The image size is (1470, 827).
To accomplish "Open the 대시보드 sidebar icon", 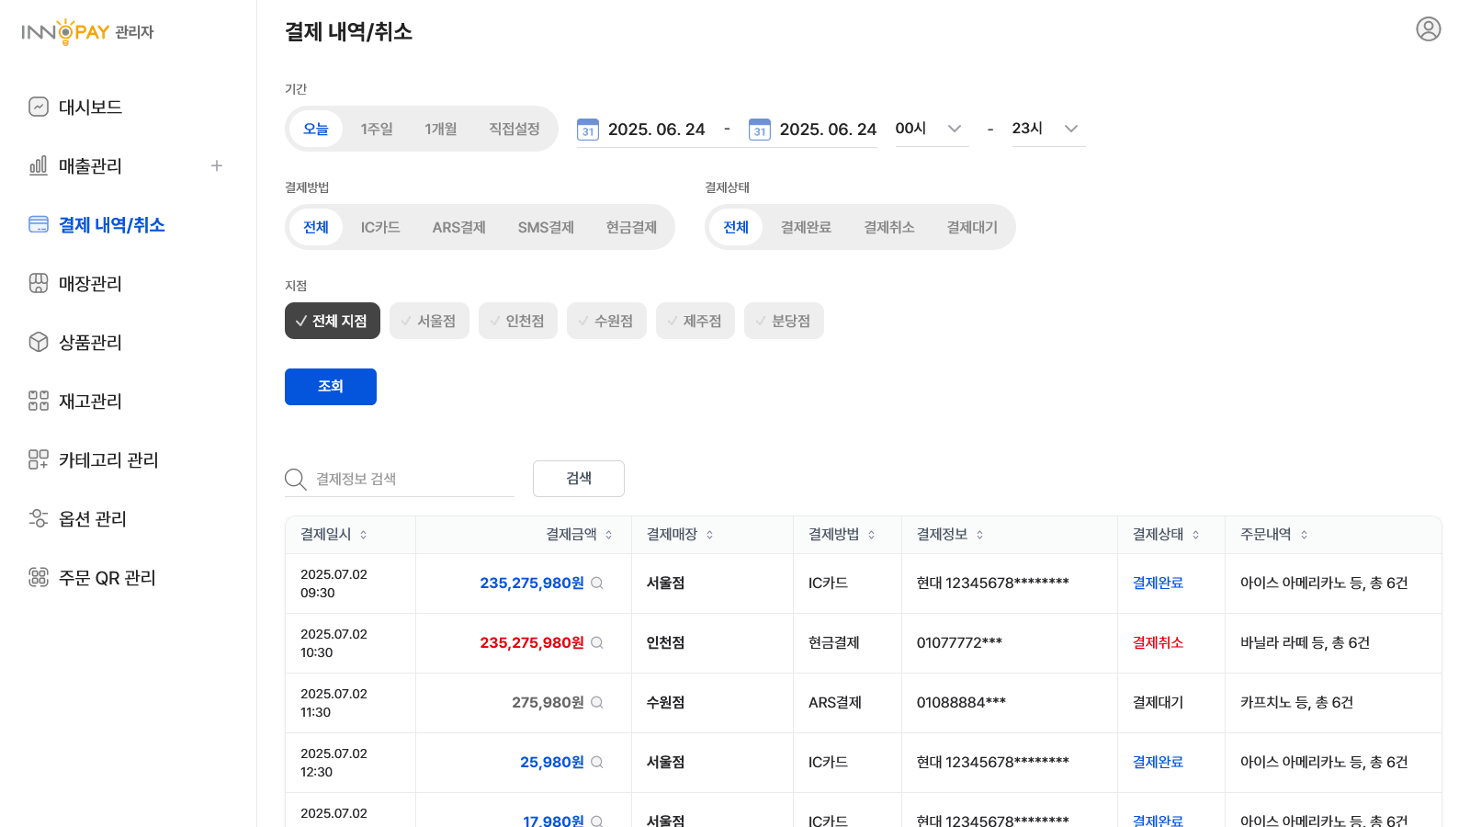I will 38,107.
